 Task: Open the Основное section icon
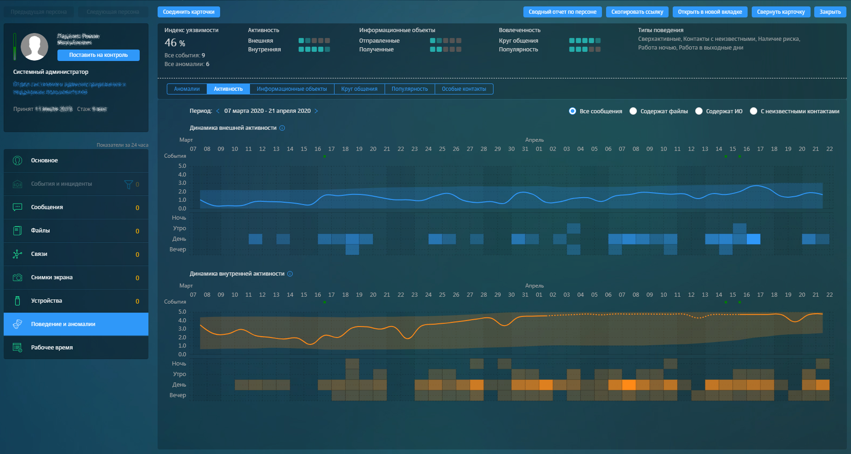[x=17, y=161]
